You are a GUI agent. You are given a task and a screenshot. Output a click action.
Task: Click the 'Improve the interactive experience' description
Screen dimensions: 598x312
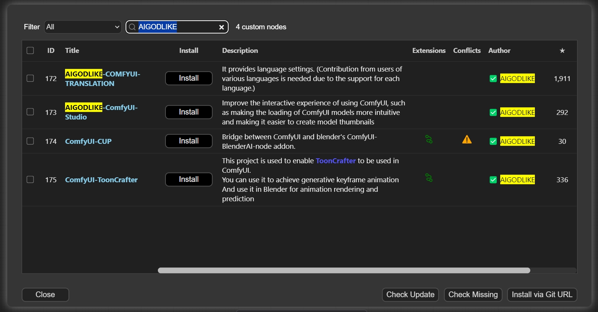click(313, 113)
